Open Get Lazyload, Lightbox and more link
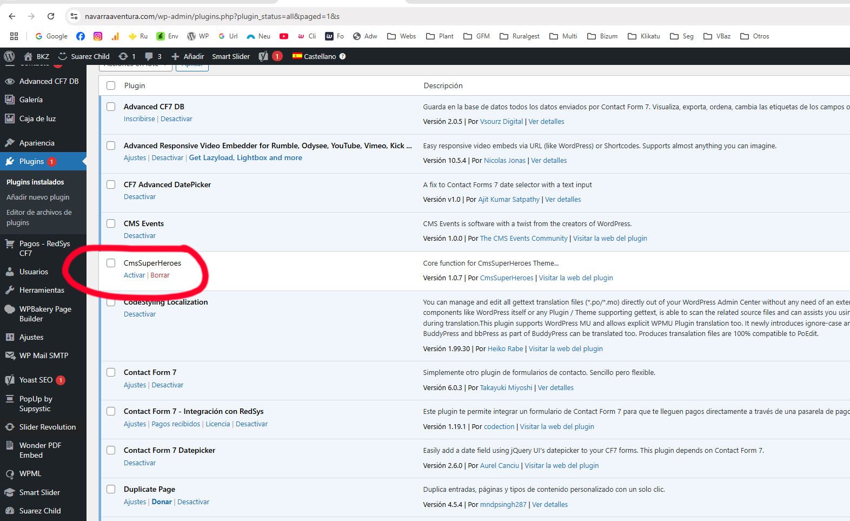The image size is (850, 521). [x=245, y=158]
